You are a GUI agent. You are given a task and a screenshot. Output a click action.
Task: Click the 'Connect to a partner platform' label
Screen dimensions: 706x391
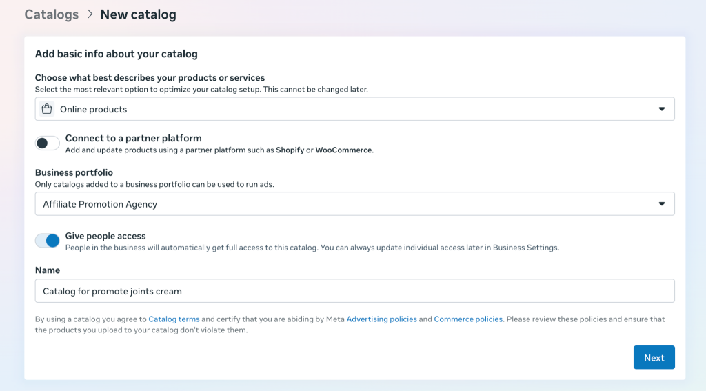[133, 139]
